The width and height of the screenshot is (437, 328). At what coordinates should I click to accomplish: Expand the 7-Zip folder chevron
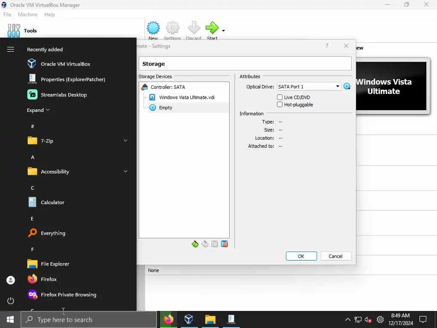(125, 141)
